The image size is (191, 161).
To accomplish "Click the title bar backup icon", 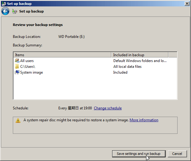I will pos(4,4).
